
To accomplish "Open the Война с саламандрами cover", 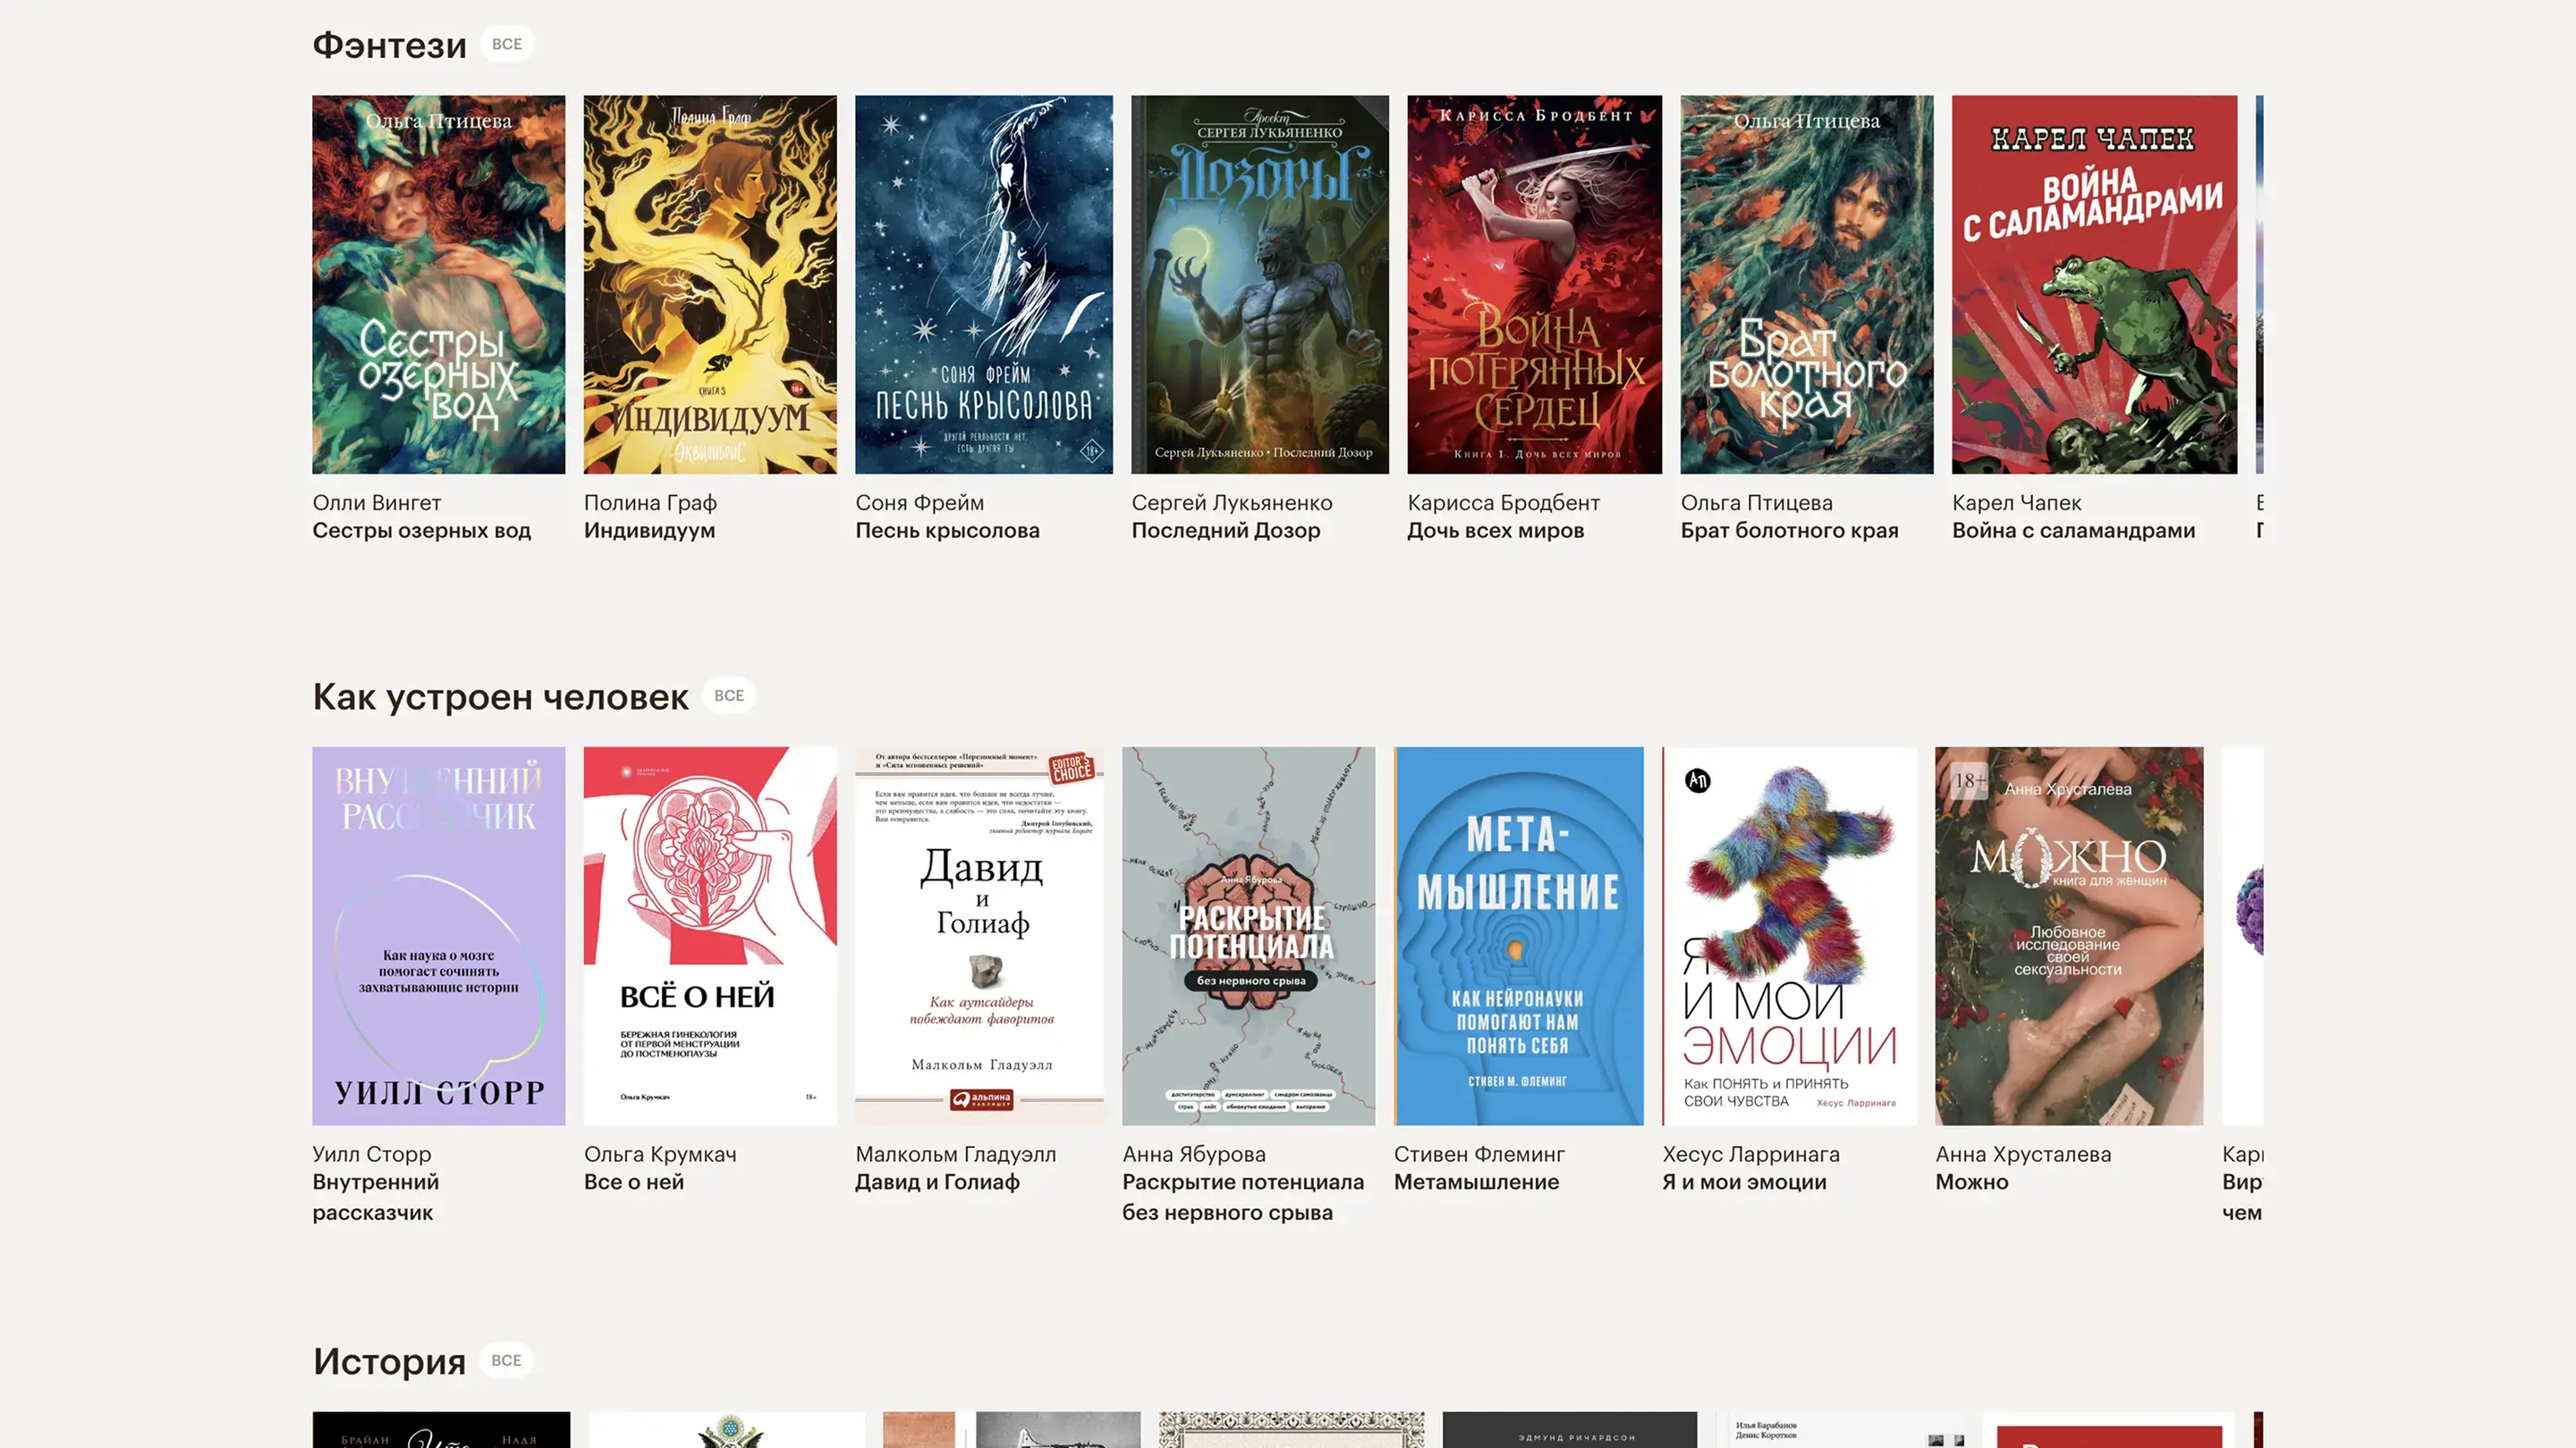I will coord(2094,285).
